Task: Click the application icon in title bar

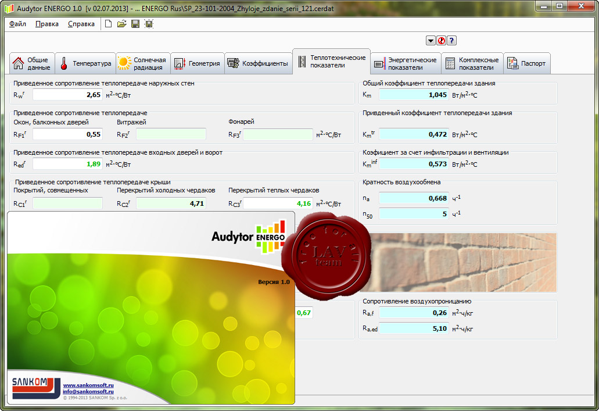Action: click(9, 8)
